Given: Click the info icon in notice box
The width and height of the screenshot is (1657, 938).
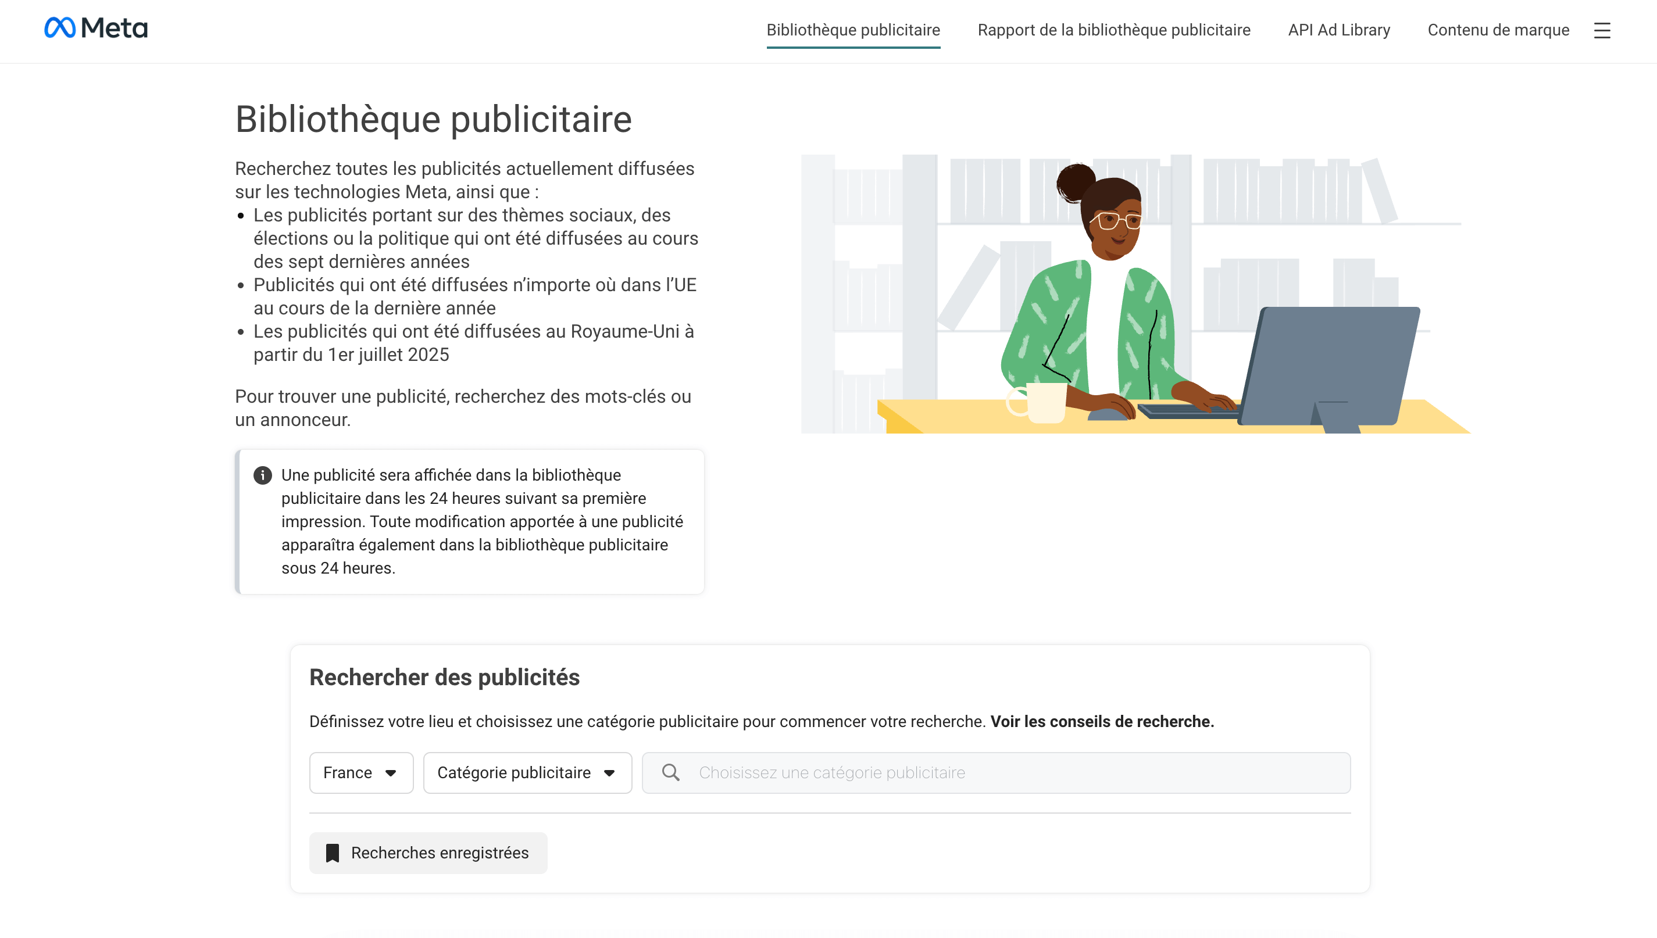Looking at the screenshot, I should (x=262, y=475).
